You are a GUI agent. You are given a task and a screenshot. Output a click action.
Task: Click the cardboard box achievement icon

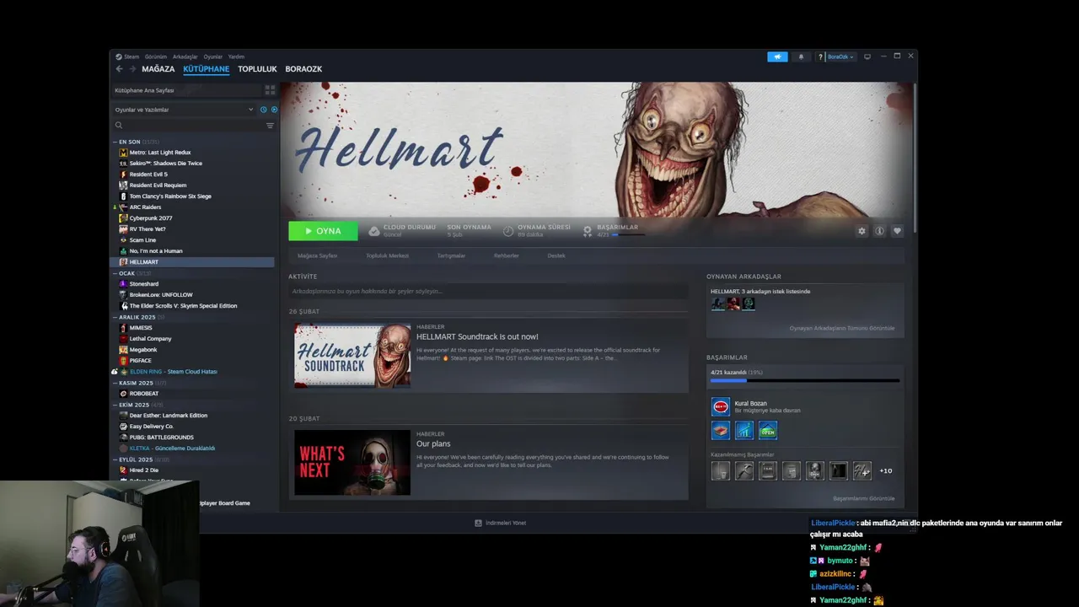coord(721,431)
